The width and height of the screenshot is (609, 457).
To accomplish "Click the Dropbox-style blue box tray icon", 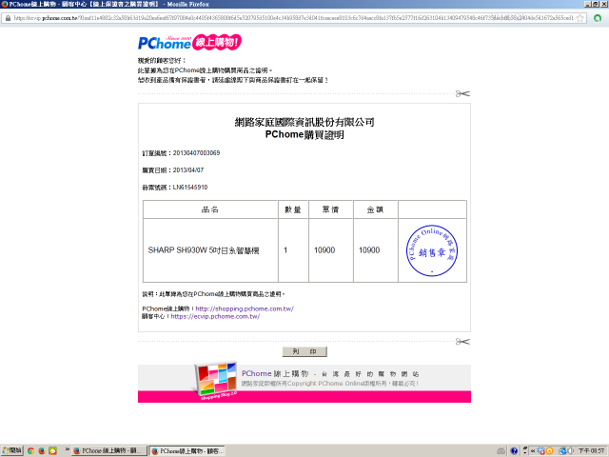I will [x=541, y=450].
